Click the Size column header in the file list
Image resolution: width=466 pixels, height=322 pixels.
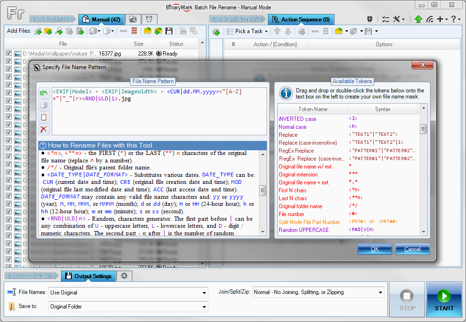[138, 44]
